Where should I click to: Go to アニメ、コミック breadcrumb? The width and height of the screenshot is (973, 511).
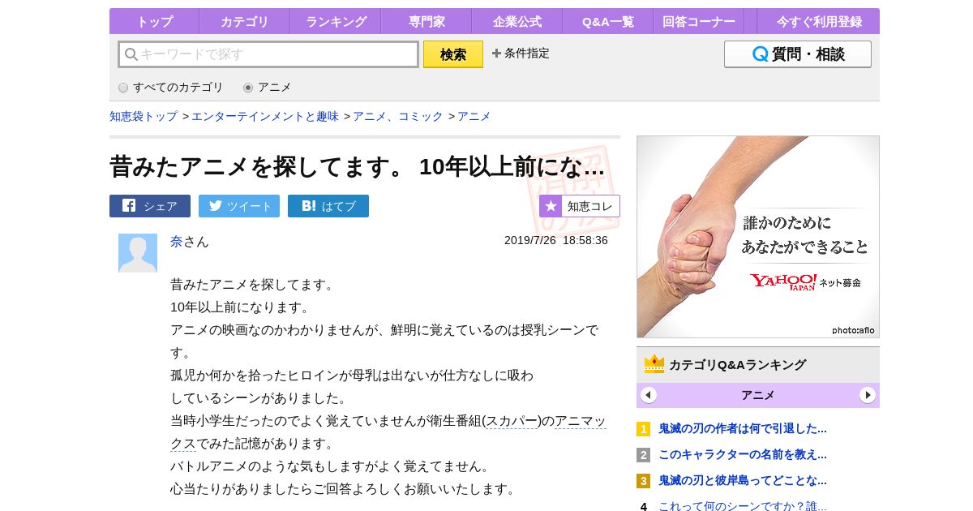398,116
